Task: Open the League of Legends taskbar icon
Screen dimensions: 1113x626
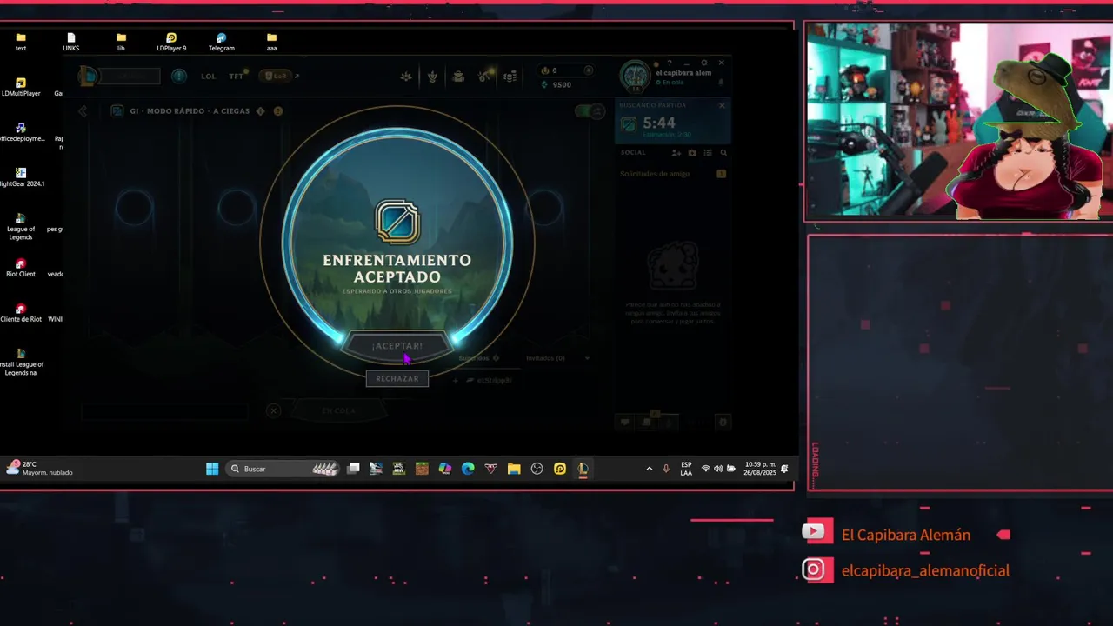Action: click(583, 469)
